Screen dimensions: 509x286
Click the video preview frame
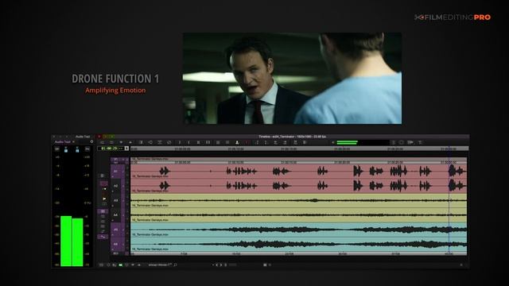tap(292, 78)
